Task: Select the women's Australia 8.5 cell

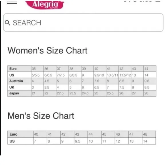Action: click(x=125, y=81)
